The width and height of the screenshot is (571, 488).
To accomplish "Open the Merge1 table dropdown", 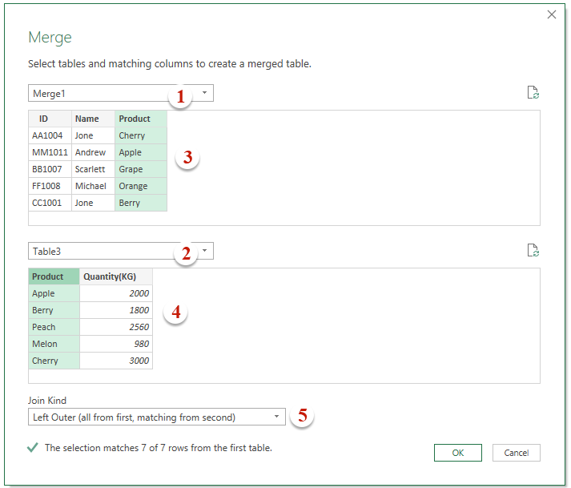I will [204, 94].
